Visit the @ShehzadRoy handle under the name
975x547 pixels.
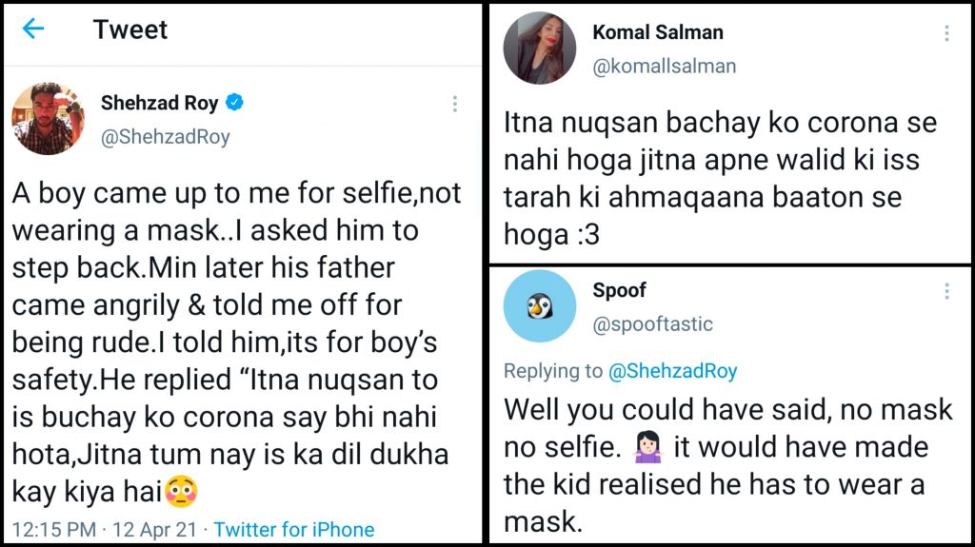pos(166,137)
